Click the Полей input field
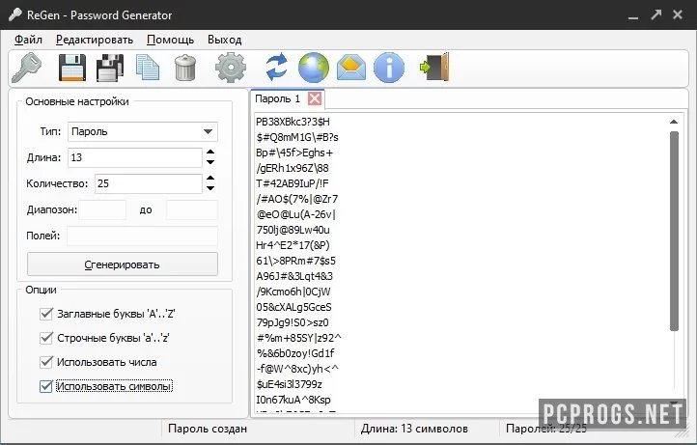The height and width of the screenshot is (445, 697). (142, 236)
